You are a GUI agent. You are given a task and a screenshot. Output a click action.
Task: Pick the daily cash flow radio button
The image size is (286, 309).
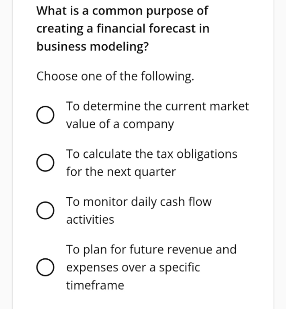(45, 210)
